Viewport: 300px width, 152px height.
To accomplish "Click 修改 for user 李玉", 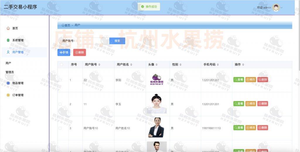I will (251, 104).
